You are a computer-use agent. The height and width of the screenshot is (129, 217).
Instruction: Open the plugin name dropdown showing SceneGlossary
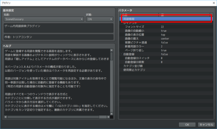44,19
